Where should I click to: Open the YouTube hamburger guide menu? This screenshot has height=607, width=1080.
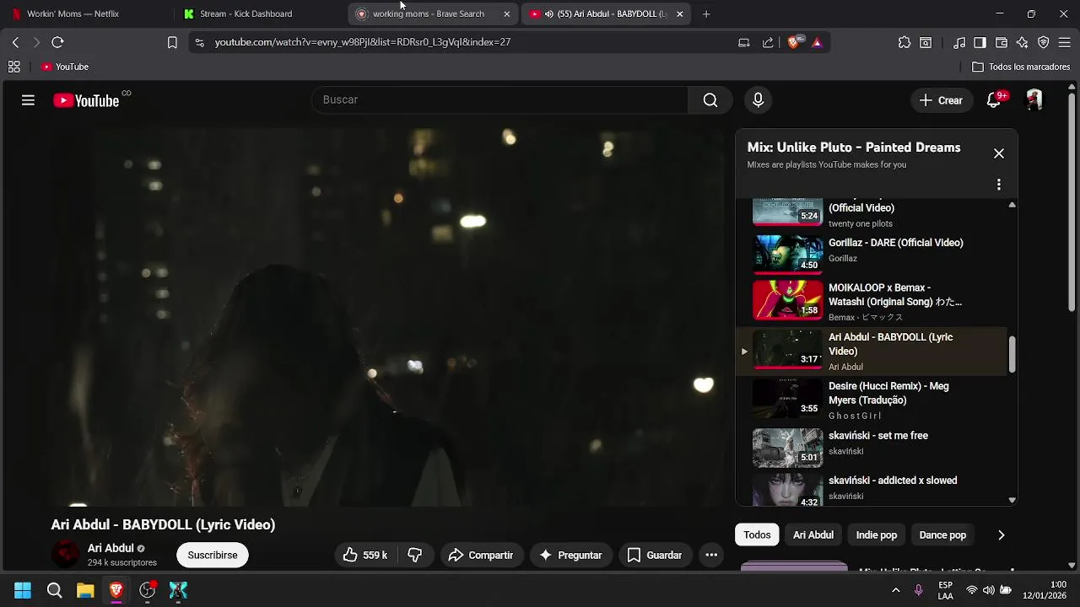(x=28, y=100)
